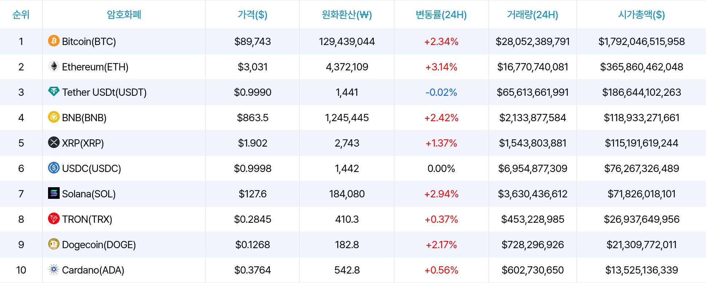Viewport: 706px width, 283px height.
Task: Open the Ethereum(ETH) name link
Action: coord(95,67)
